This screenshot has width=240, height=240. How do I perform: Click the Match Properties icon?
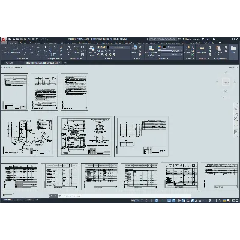coord(151,50)
